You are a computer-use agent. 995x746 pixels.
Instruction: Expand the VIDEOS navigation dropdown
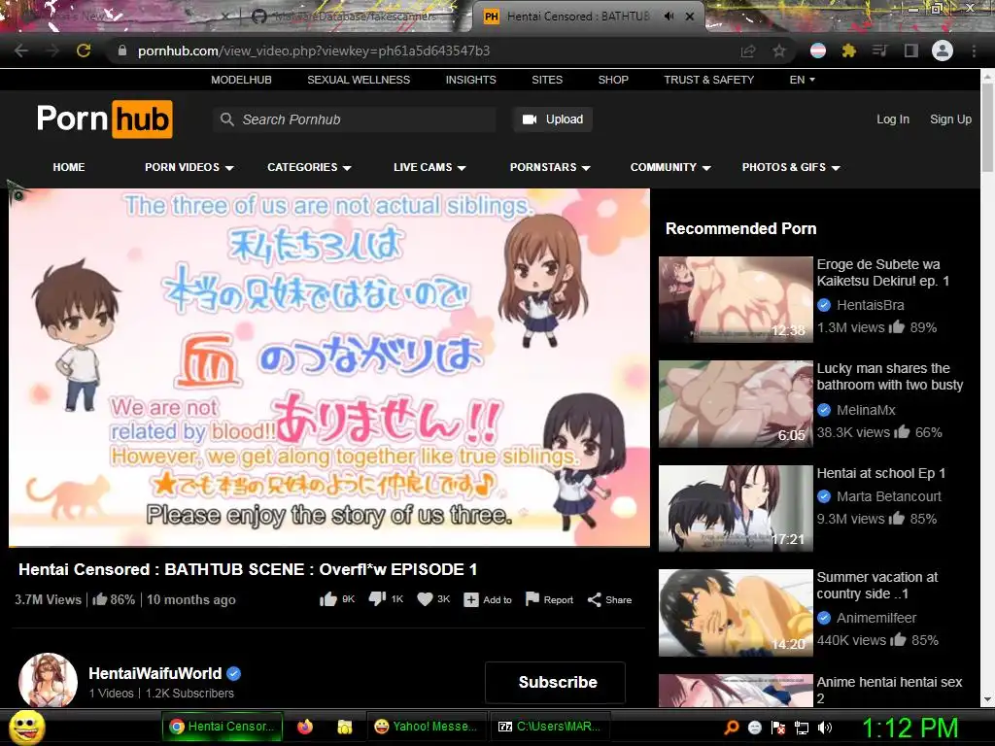point(189,167)
